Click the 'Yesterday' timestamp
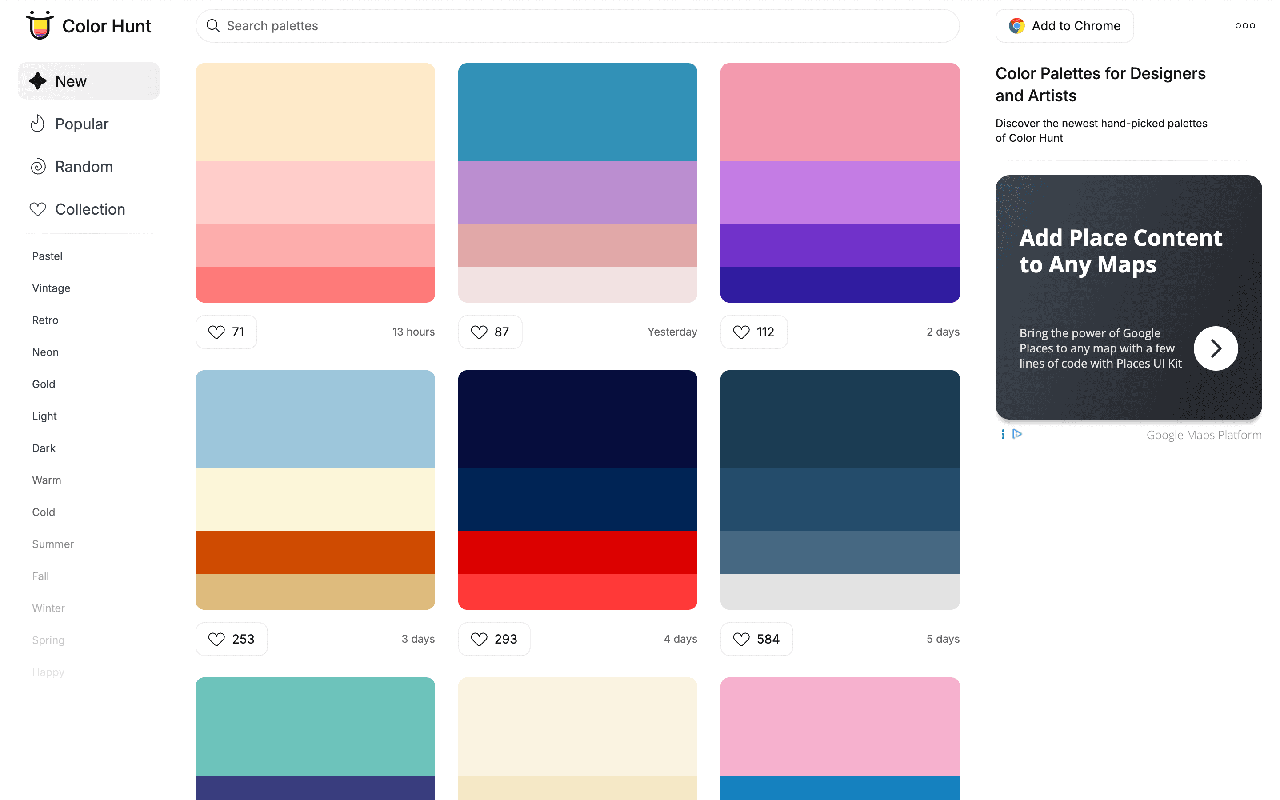1280x800 pixels. point(672,332)
